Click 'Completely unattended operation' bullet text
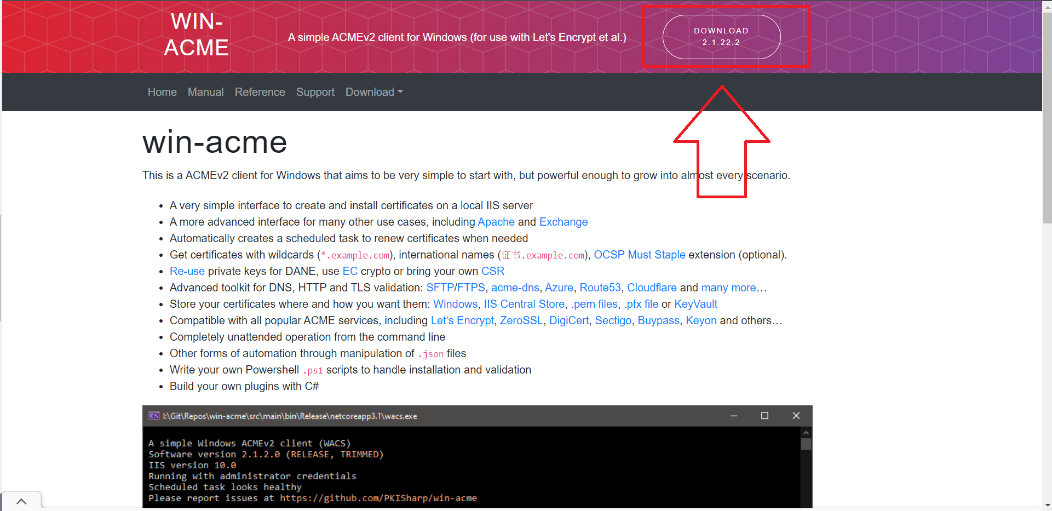Viewport: 1052px width, 511px height. point(307,337)
